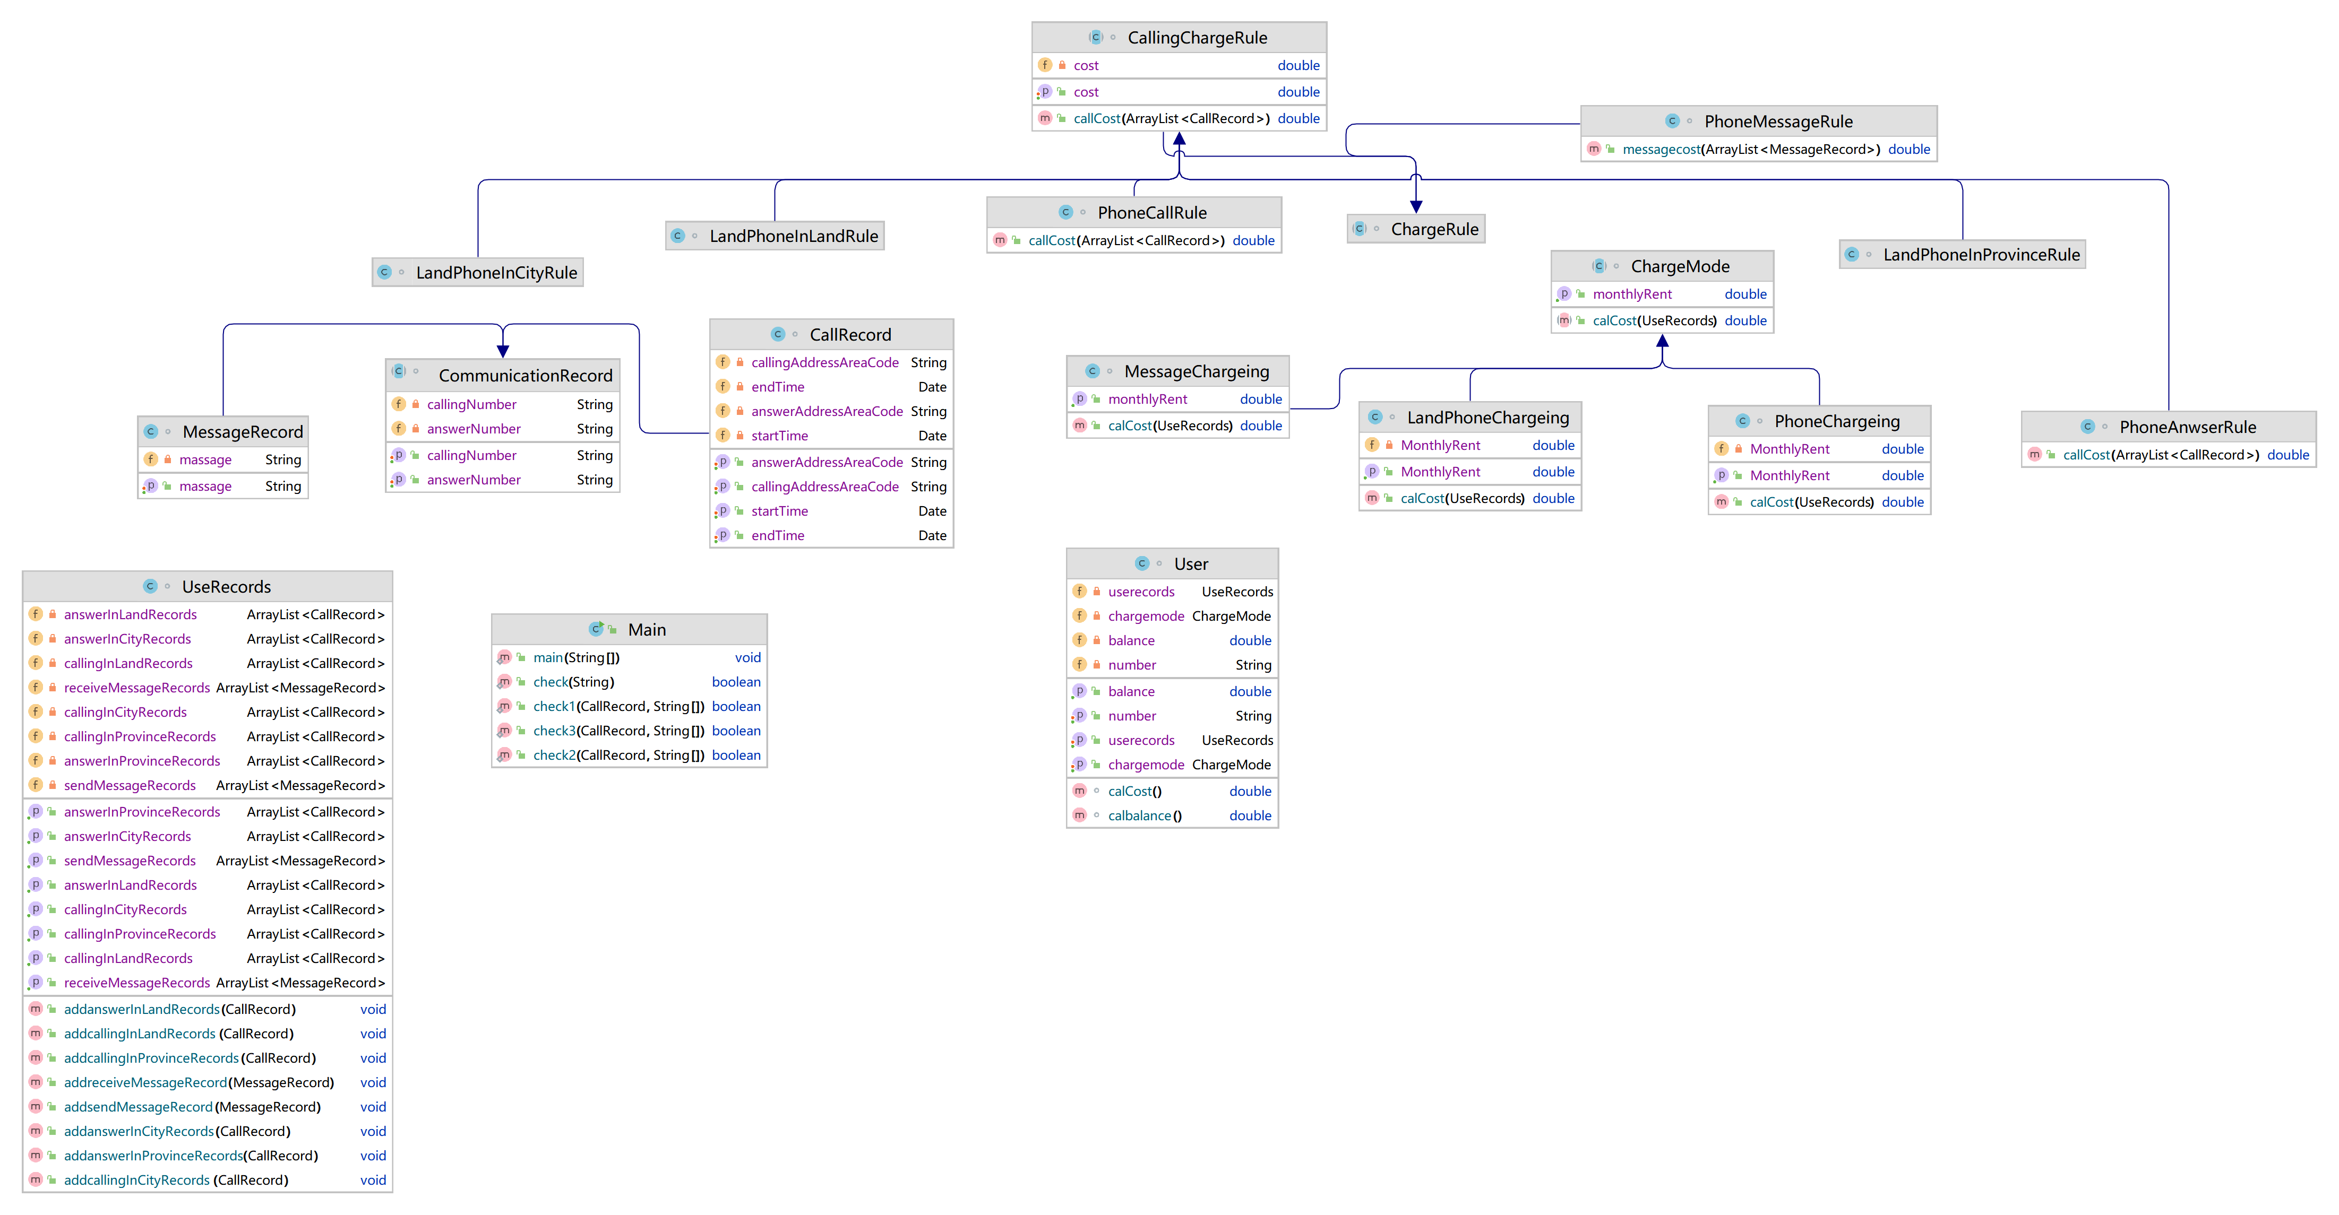Screen dimensions: 2339x1215
Task: Click the method icon beside messagecost row
Action: click(x=1594, y=149)
